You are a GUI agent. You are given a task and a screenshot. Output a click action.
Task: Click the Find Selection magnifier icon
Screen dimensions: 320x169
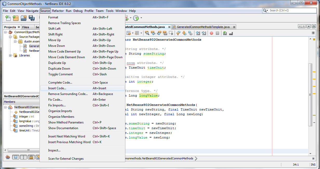[147, 33]
